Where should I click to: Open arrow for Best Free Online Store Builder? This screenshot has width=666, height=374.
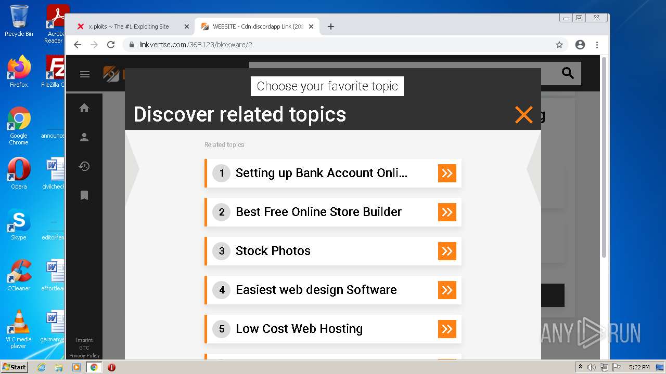pos(447,212)
